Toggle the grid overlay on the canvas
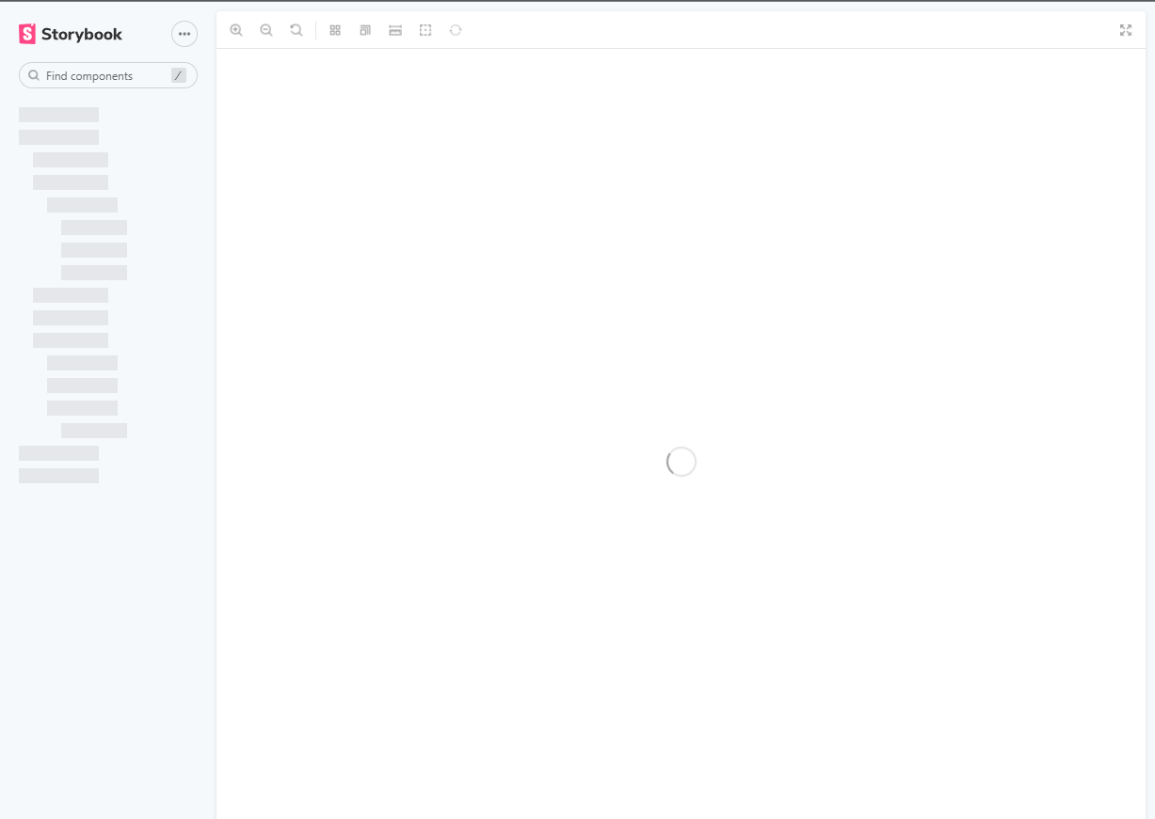This screenshot has height=819, width=1155. [334, 29]
